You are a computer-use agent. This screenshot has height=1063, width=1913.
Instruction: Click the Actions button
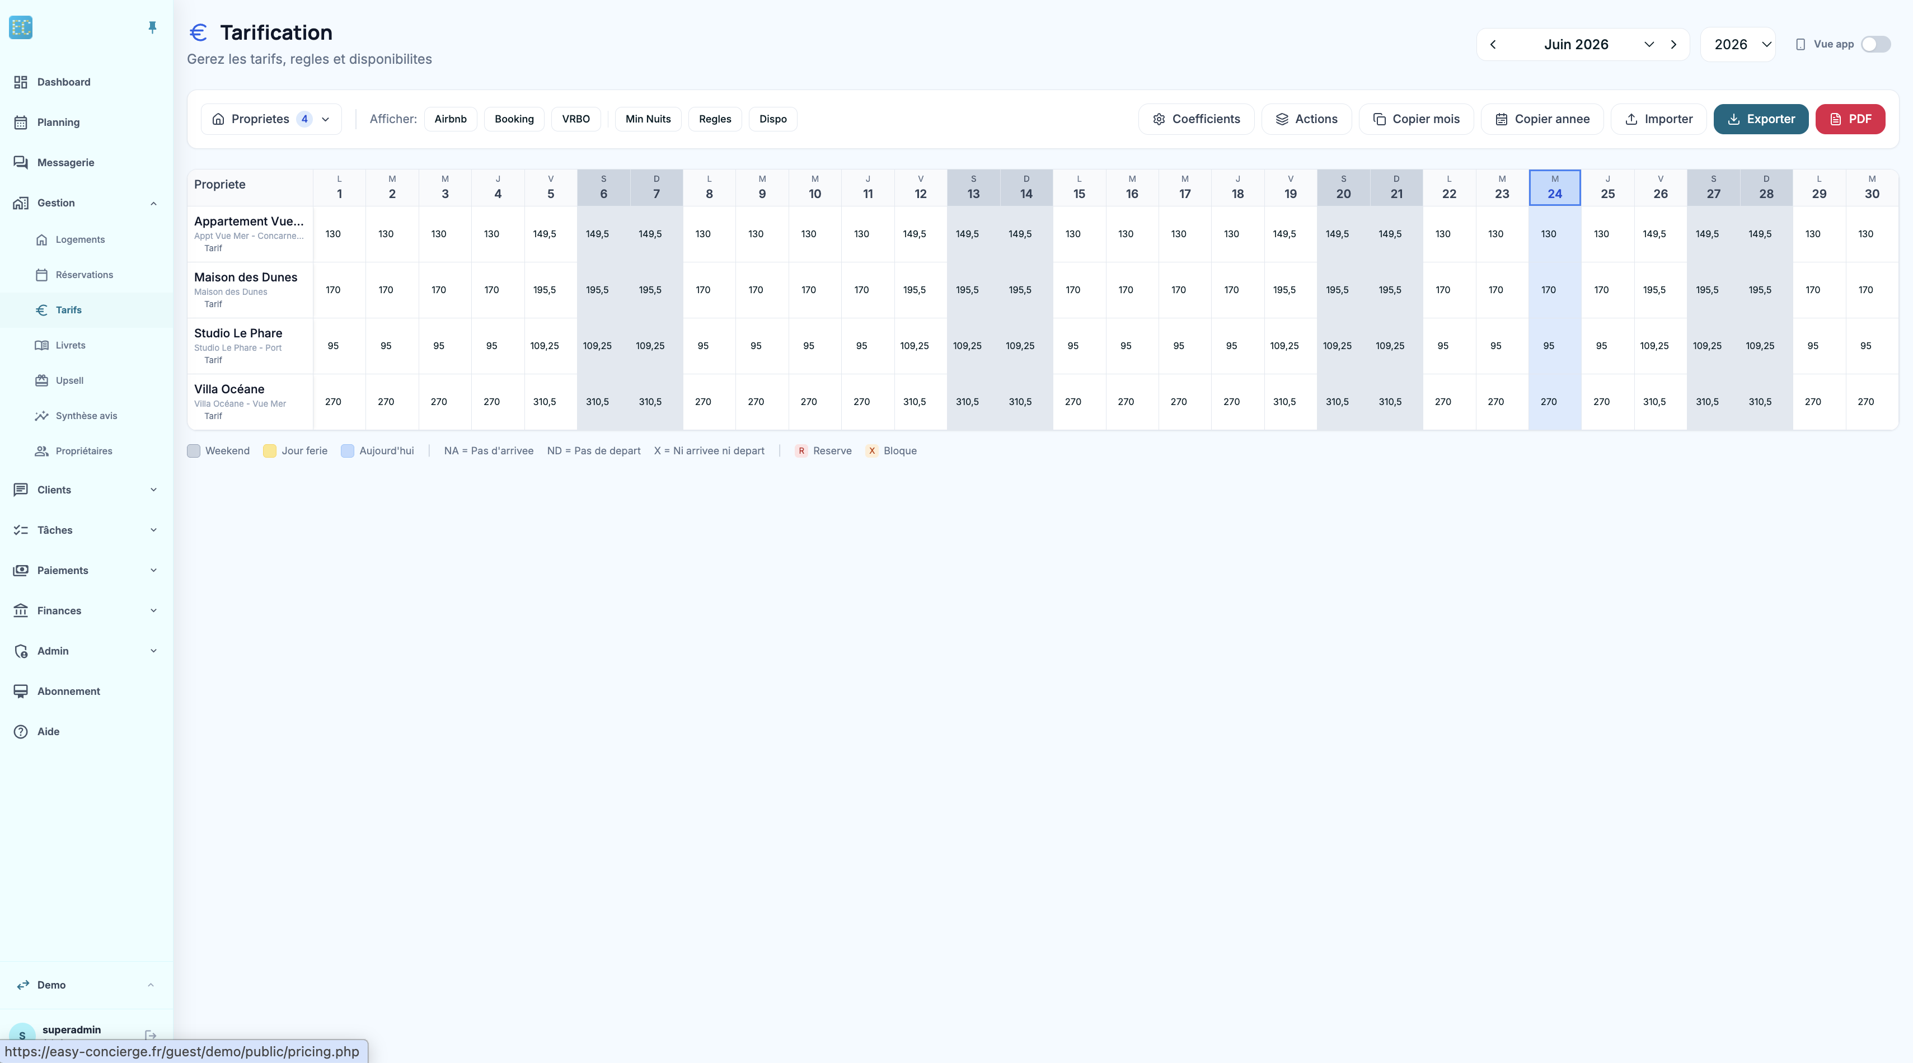pyautogui.click(x=1306, y=119)
